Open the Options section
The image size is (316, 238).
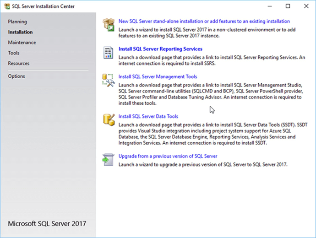tap(16, 76)
